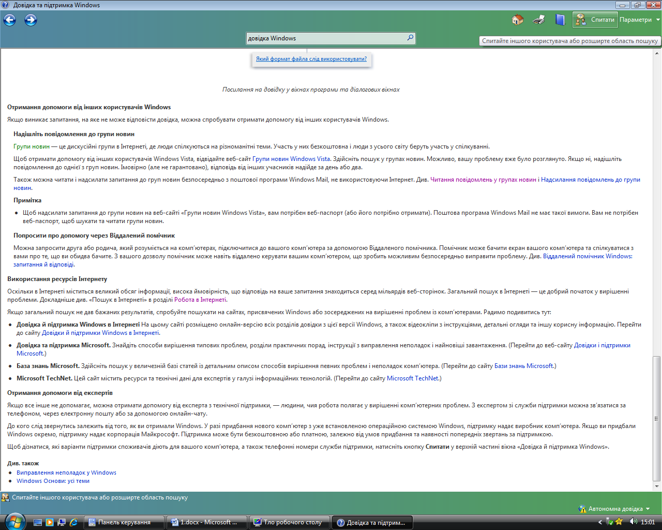Expand hidden tray icons with the arrow
The width and height of the screenshot is (662, 530).
tap(600, 522)
